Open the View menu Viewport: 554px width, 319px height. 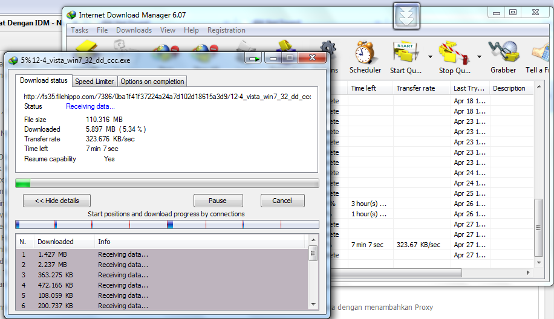pos(168,30)
